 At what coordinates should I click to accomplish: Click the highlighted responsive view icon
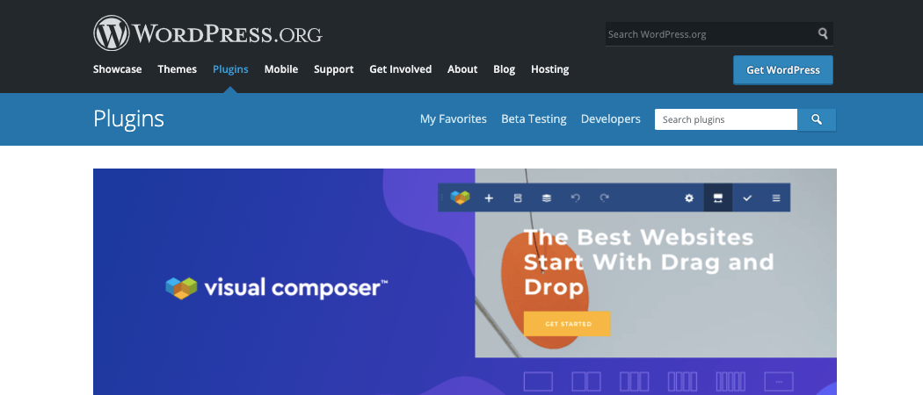tap(718, 197)
